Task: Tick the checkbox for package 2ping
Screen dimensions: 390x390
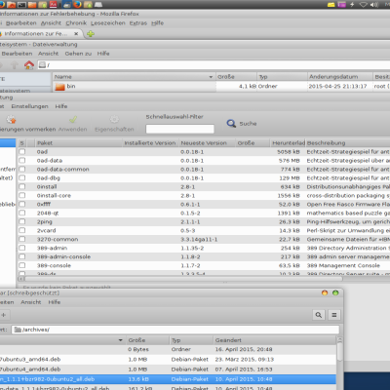Action: coord(22,222)
